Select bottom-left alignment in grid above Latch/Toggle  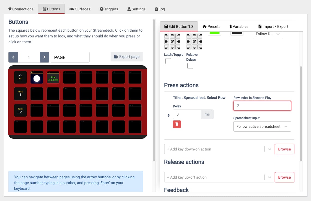coord(167,47)
